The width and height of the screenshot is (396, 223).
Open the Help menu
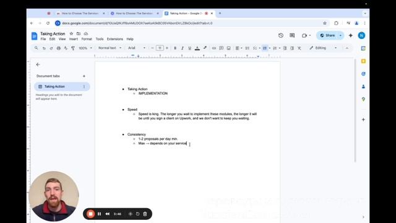click(130, 39)
